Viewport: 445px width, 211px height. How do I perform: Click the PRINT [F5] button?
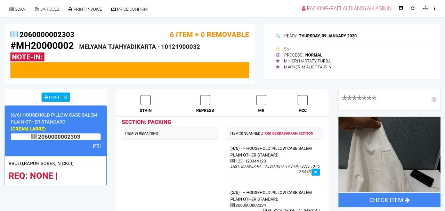[56, 97]
